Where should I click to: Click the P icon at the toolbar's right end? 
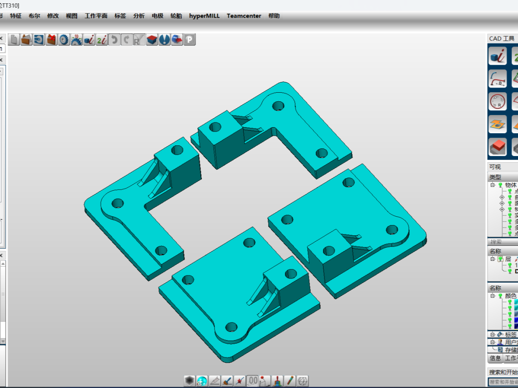coord(189,39)
